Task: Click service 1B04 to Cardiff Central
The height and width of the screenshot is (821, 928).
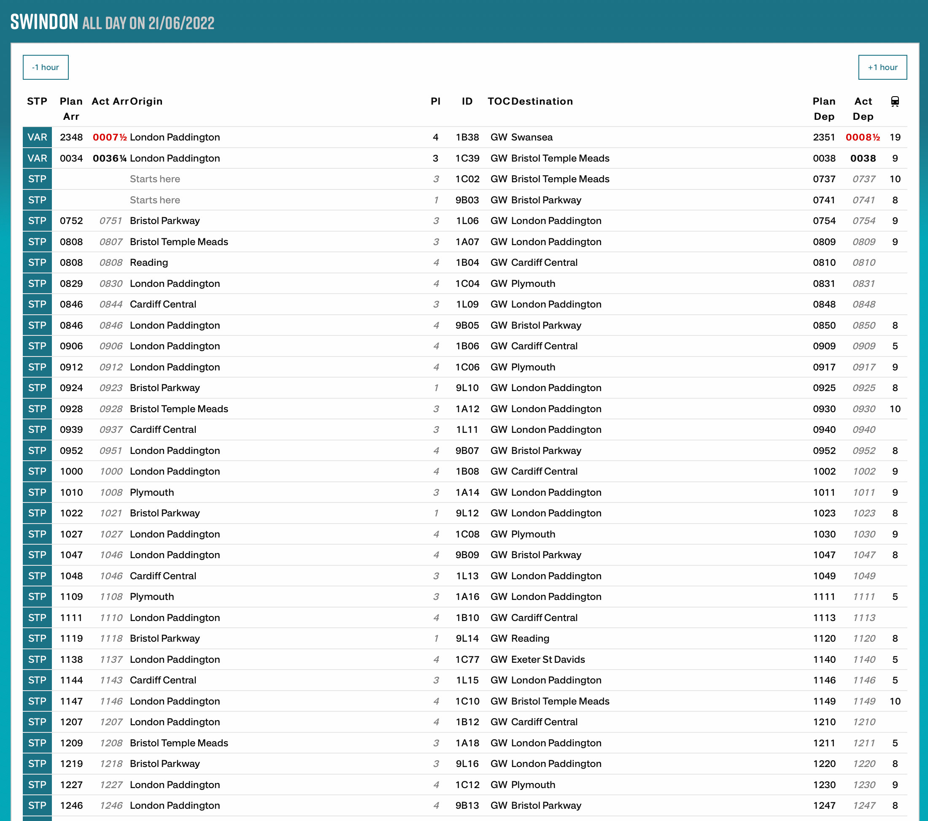Action: [467, 262]
